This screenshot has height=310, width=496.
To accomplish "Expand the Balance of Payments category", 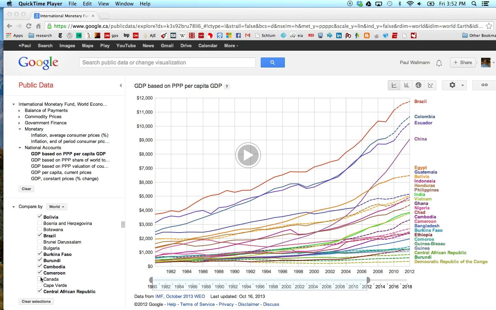I will pyautogui.click(x=20, y=111).
